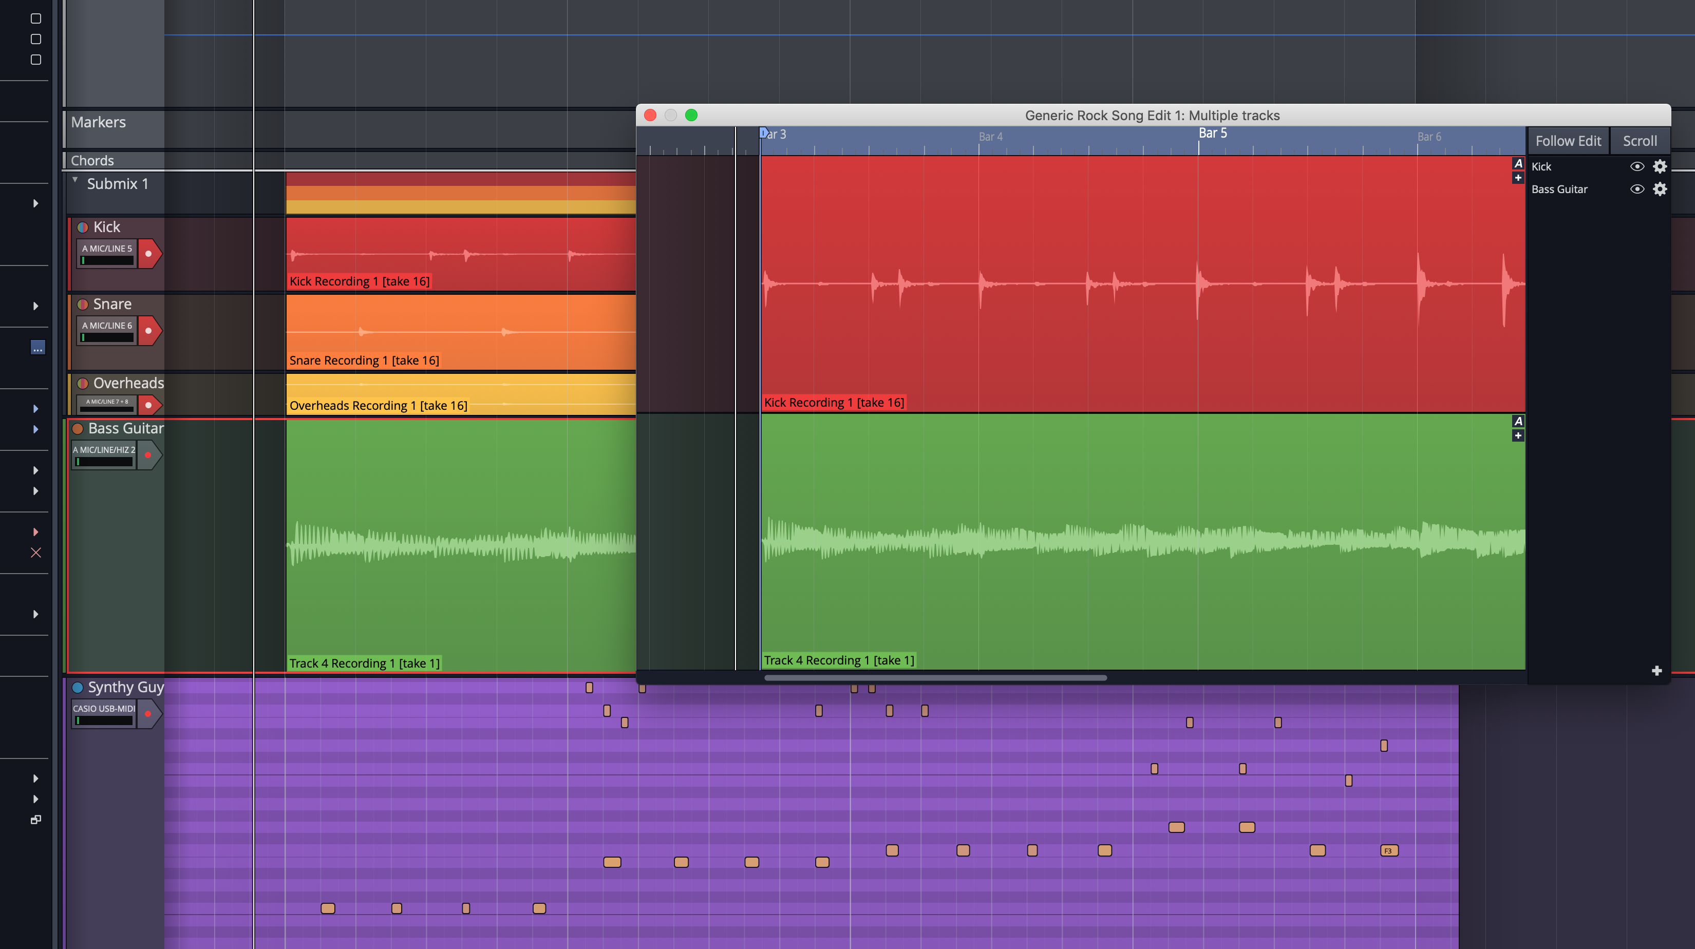1695x949 pixels.
Task: Toggle record arm on the Overheads track
Action: 150,405
